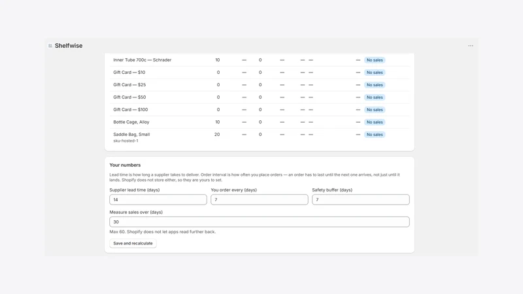Select the Inner Tube 700c — Schrader row name
This screenshot has height=294, width=523.
[x=143, y=60]
